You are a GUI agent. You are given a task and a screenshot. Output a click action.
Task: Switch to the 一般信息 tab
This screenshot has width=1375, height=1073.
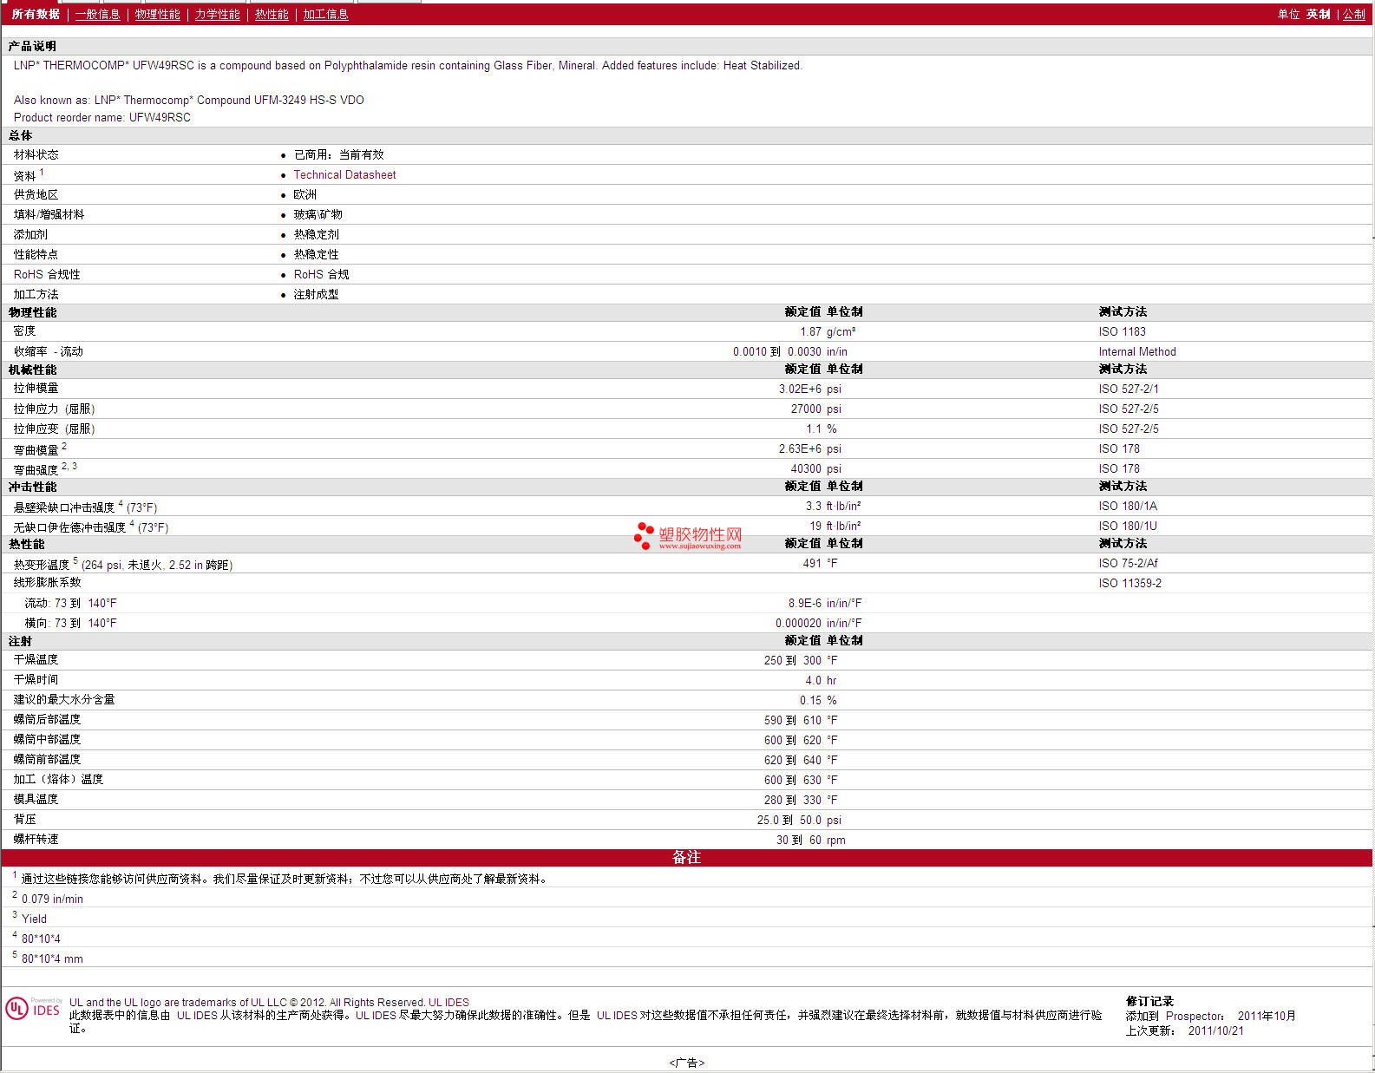pos(97,15)
